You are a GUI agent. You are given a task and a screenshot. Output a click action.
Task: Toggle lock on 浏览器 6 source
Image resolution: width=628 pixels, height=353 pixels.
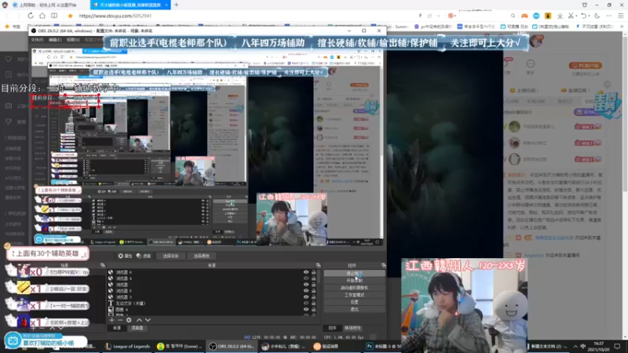click(x=313, y=272)
